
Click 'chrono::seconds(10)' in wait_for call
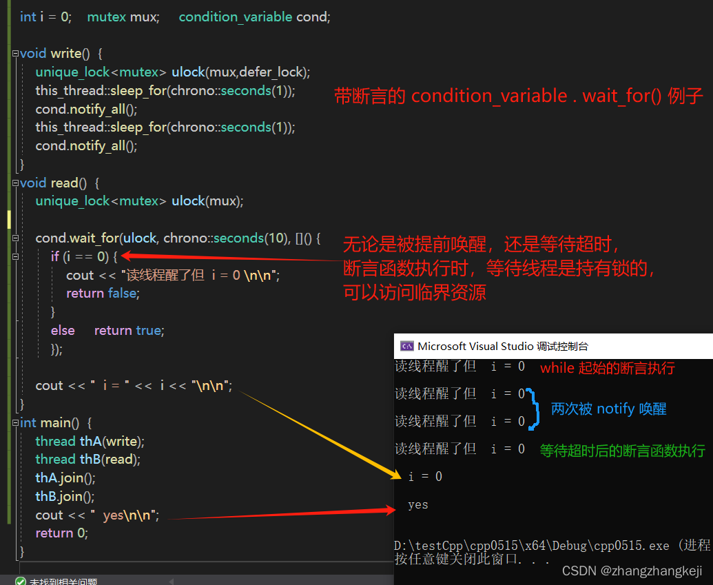pos(225,238)
